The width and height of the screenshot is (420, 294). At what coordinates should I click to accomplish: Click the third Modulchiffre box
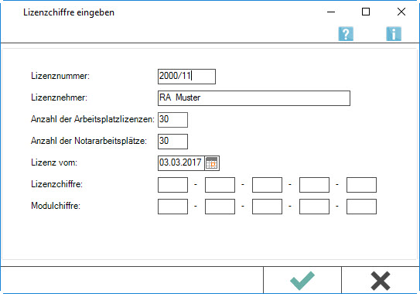click(267, 207)
